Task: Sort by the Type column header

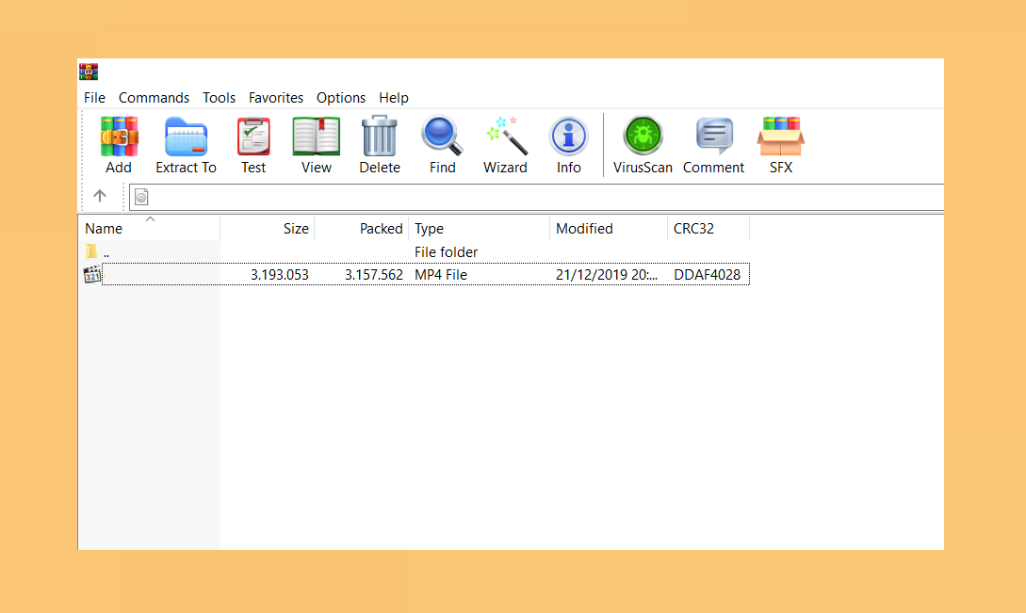Action: click(x=479, y=228)
